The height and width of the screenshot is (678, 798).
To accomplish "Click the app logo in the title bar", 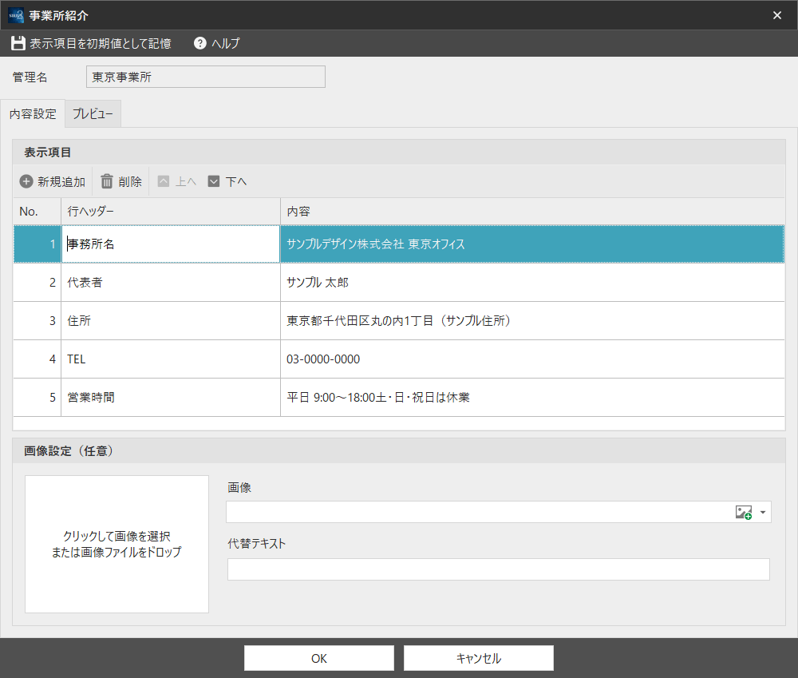I will [x=16, y=15].
